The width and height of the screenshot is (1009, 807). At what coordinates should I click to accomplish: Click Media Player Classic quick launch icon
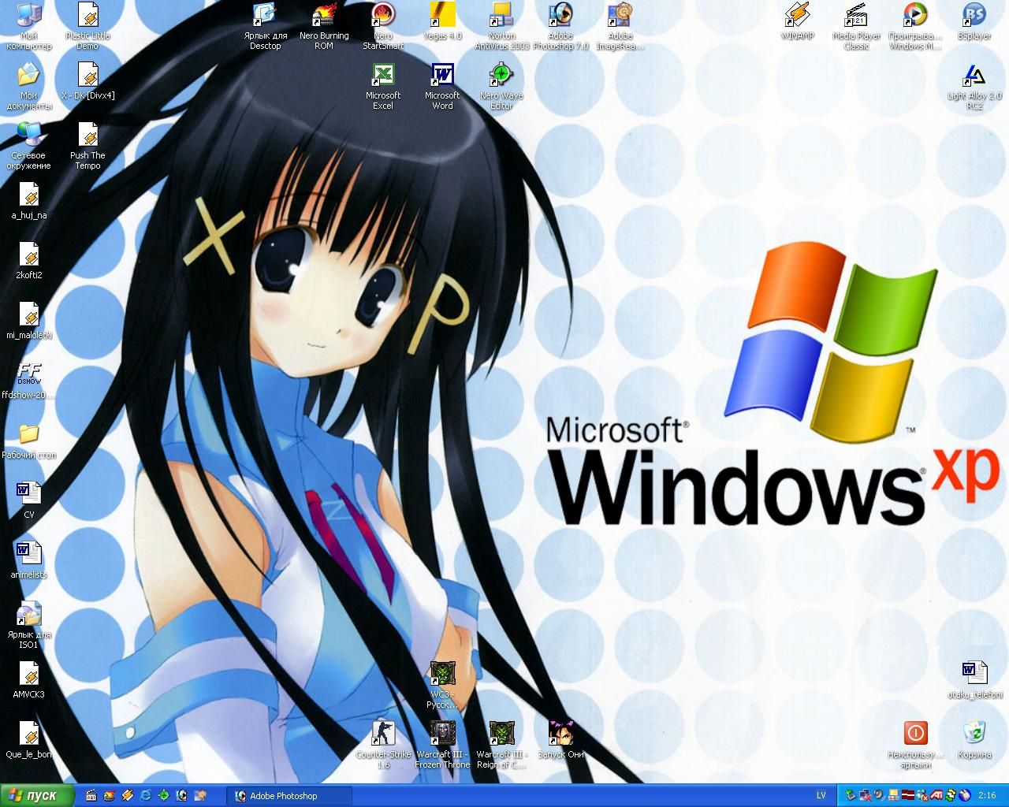tap(91, 796)
